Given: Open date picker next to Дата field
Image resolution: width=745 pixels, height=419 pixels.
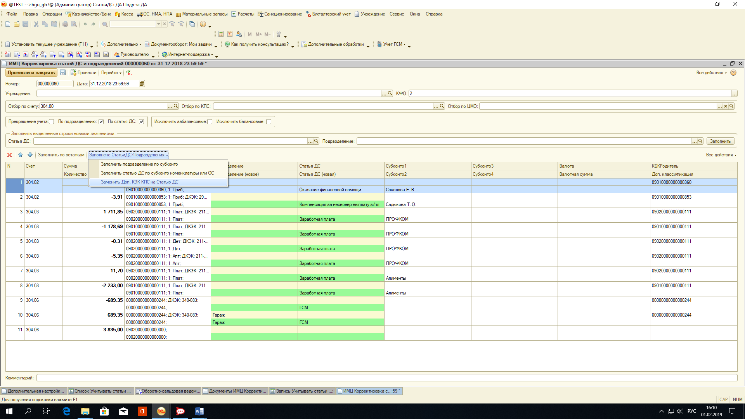Looking at the screenshot, I should coord(142,84).
